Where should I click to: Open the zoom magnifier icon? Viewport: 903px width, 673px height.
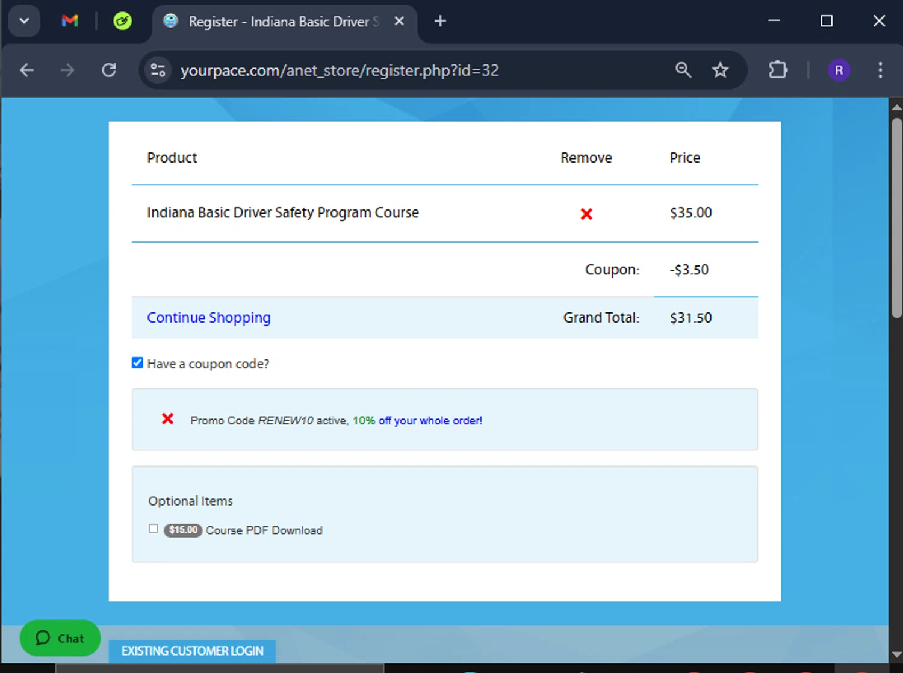(683, 70)
